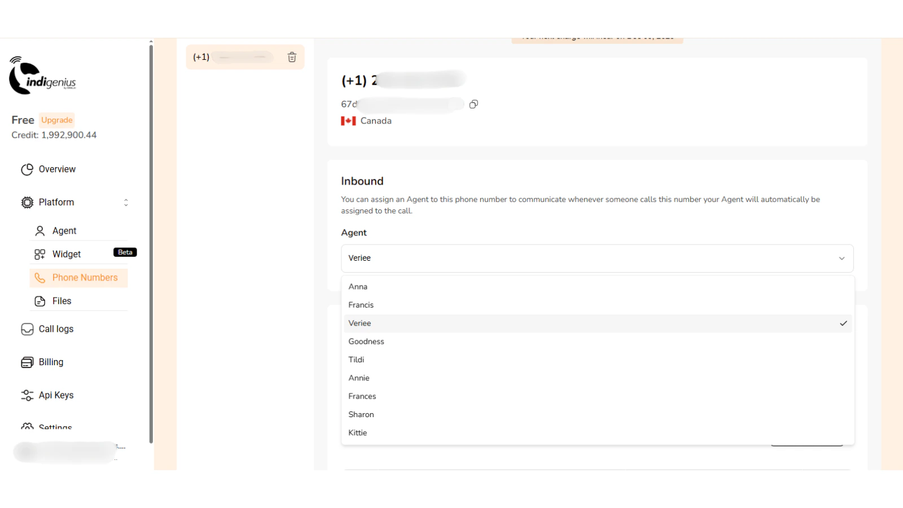Select Francis from agent list
This screenshot has height=508, width=903.
click(598, 305)
